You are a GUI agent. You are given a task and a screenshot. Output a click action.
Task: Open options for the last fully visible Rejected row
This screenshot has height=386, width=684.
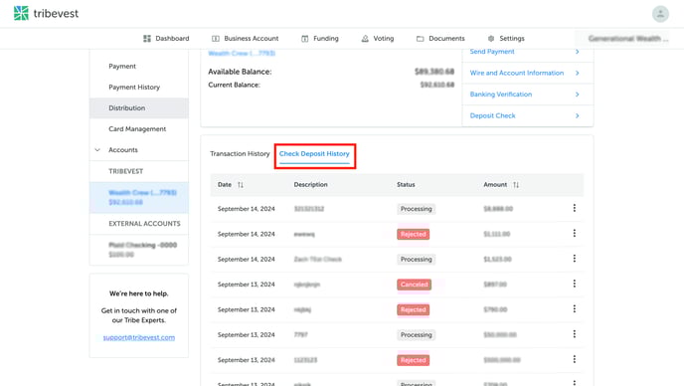click(574, 359)
